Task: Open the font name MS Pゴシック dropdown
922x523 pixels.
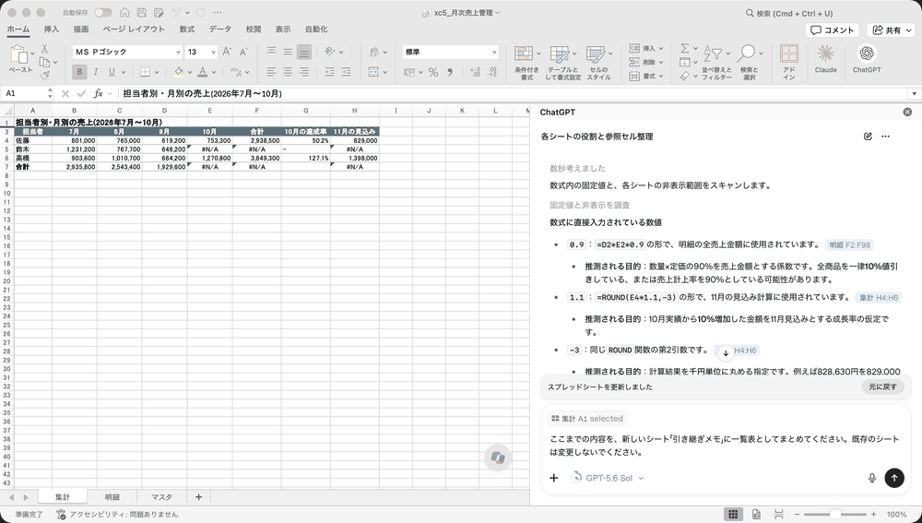Action: pos(178,52)
